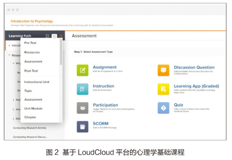Choose Assessment below Topic in menu
Image resolution: width=232 pixels, height=160 pixels.
[33, 99]
